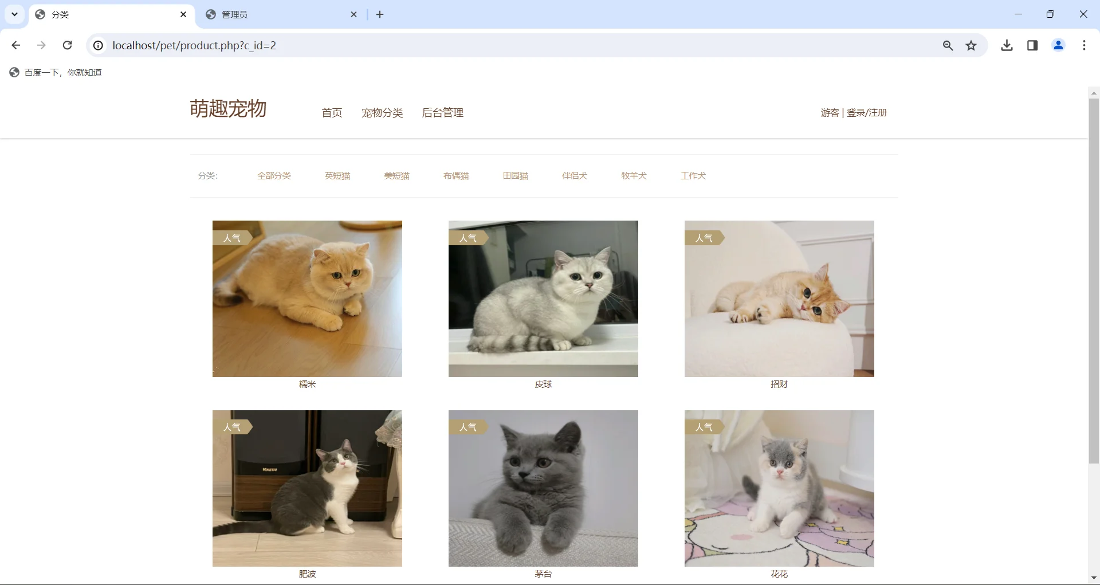This screenshot has height=585, width=1100.
Task: Navigate to 后台管理
Action: [x=442, y=113]
